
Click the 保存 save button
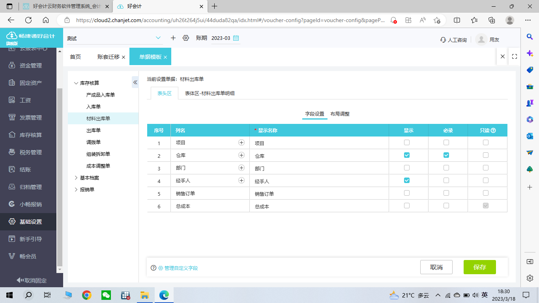click(479, 267)
